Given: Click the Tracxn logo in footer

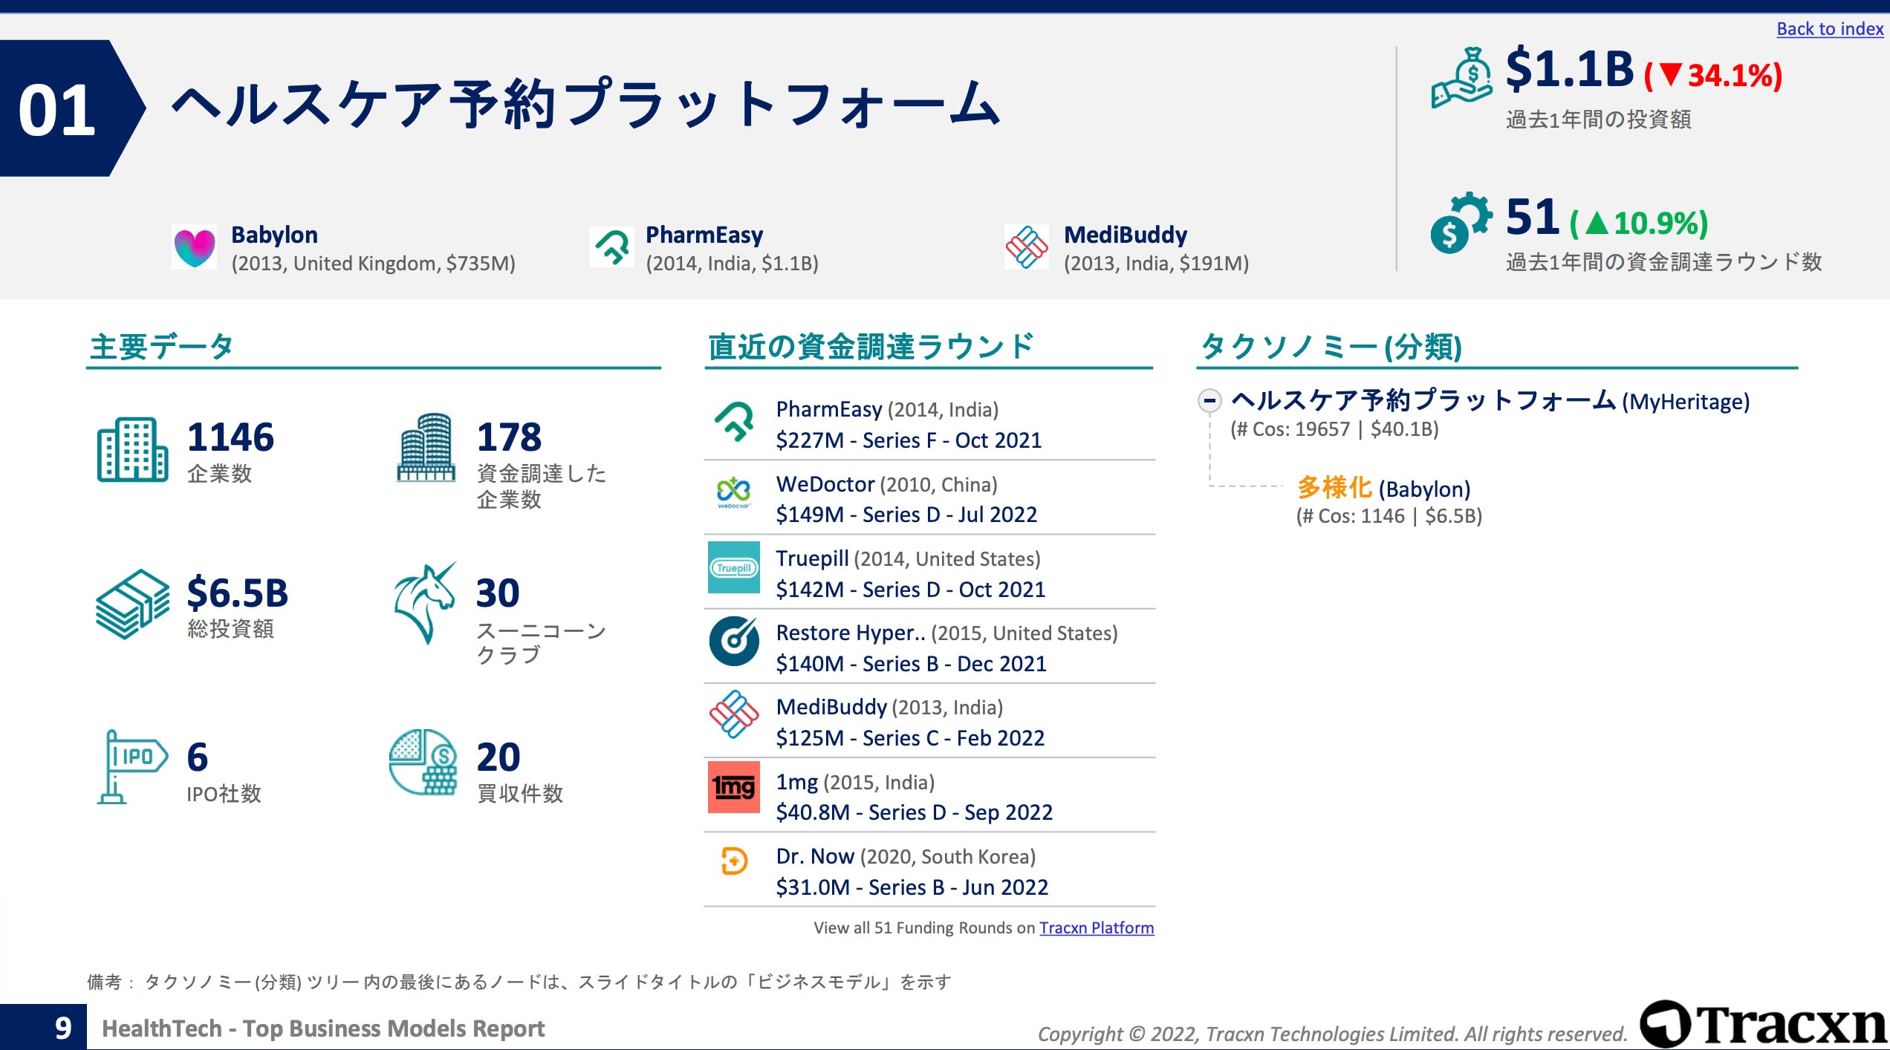Looking at the screenshot, I should point(1762,1025).
